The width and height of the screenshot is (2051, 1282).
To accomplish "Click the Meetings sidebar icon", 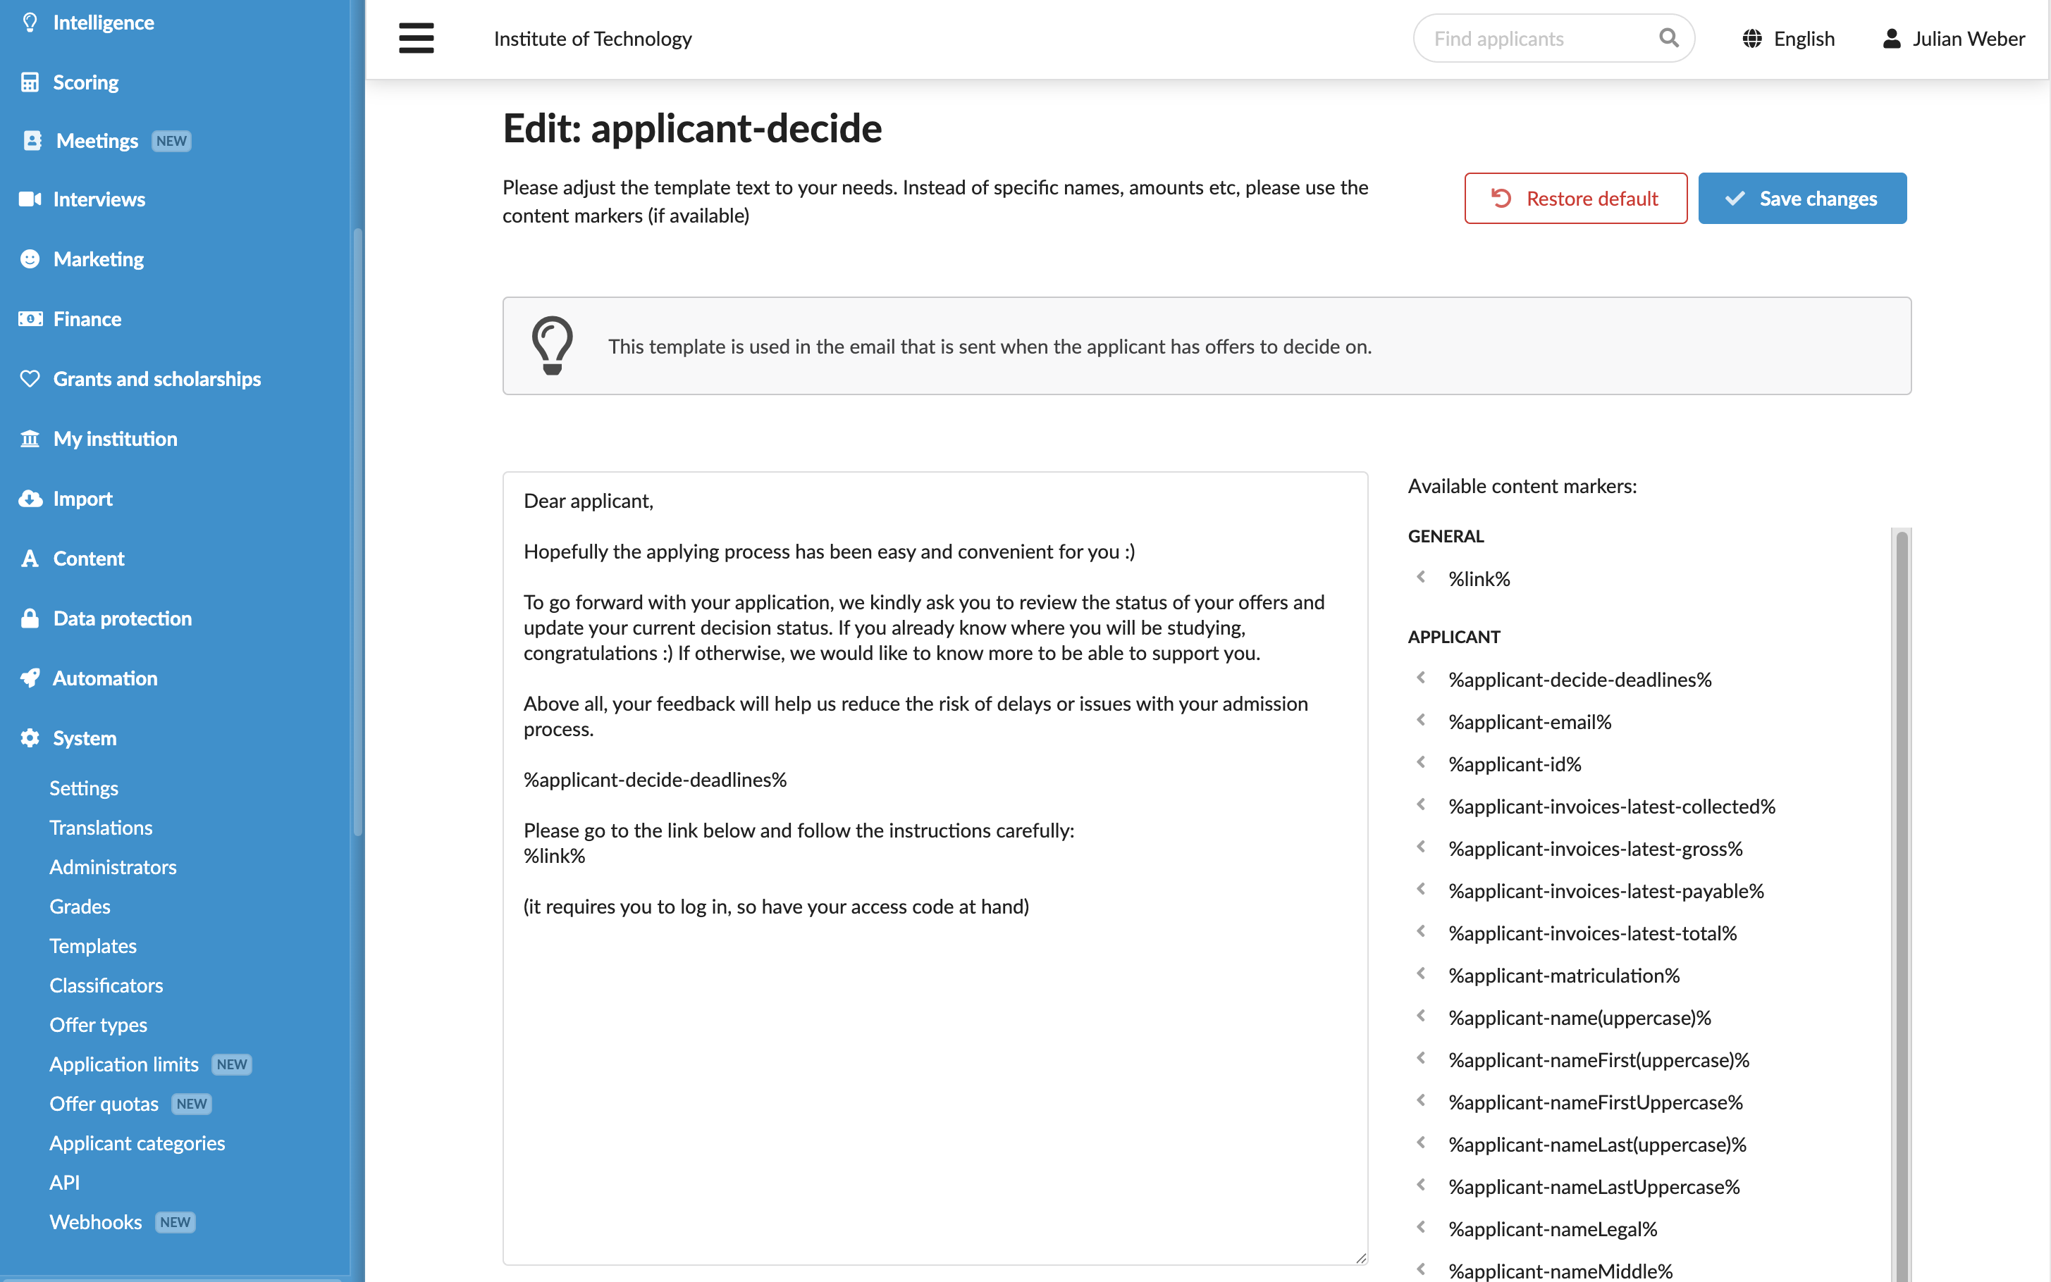I will click(32, 141).
